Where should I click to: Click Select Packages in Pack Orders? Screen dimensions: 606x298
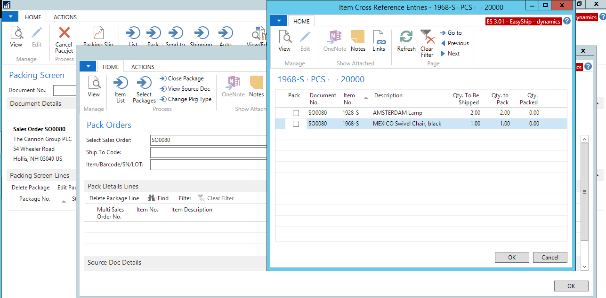pos(144,90)
